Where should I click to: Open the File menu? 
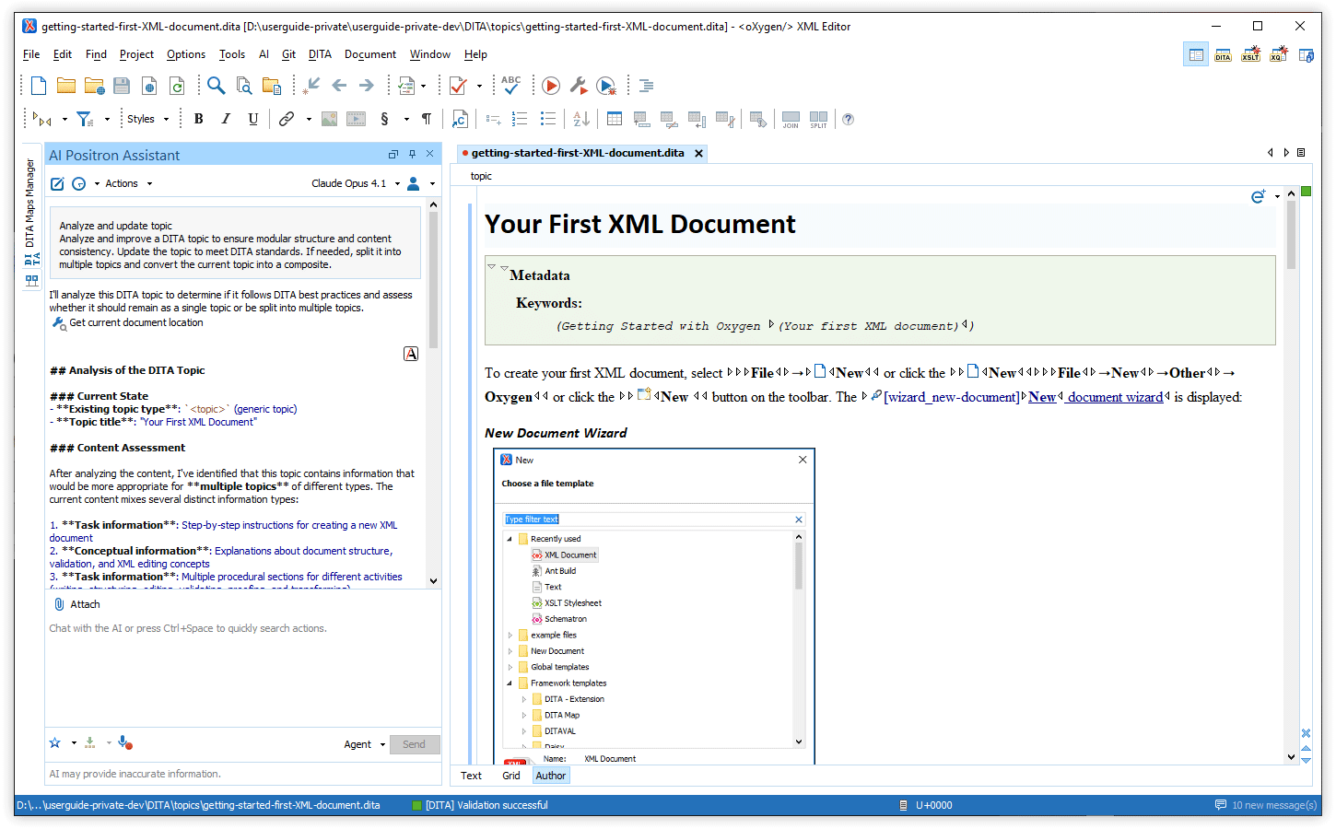coord(31,54)
